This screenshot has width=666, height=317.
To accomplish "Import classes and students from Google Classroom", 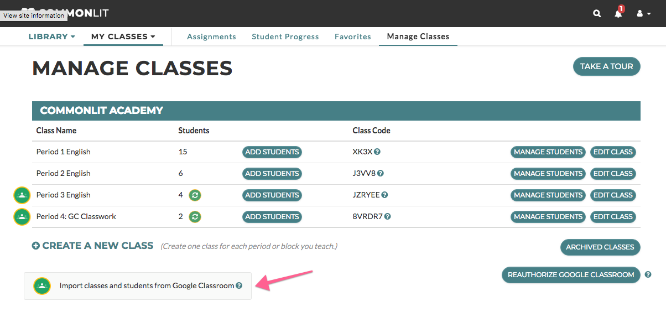I will [138, 286].
